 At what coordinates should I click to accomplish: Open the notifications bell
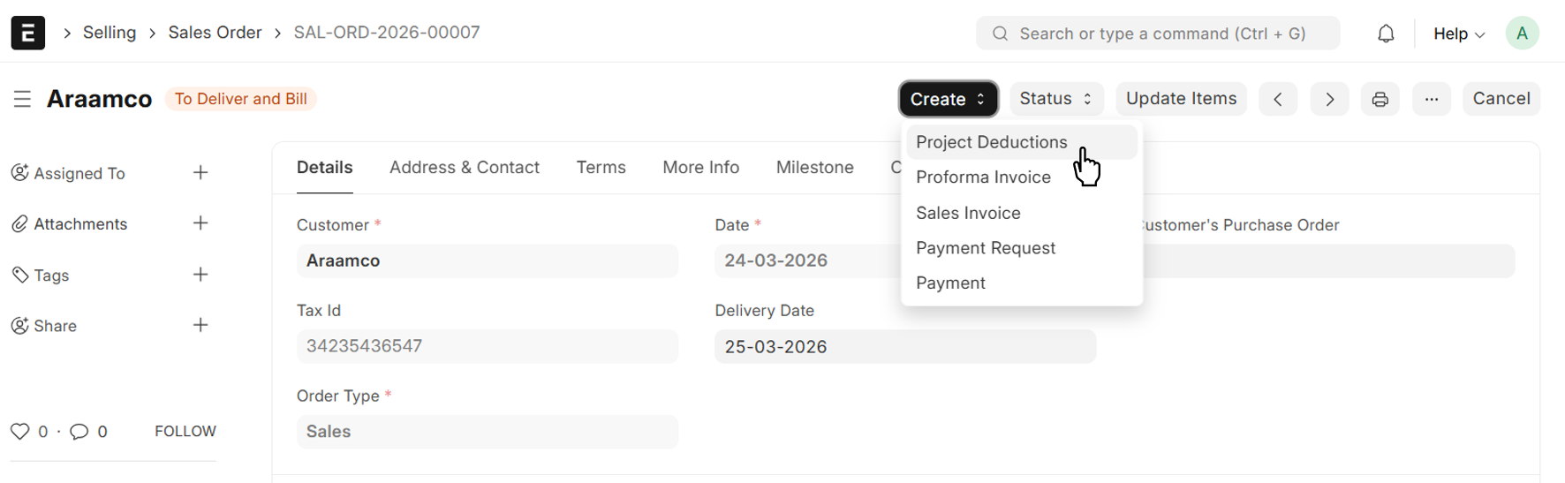[1386, 34]
